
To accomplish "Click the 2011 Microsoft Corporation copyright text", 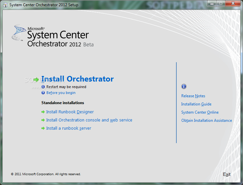I will tap(46, 174).
